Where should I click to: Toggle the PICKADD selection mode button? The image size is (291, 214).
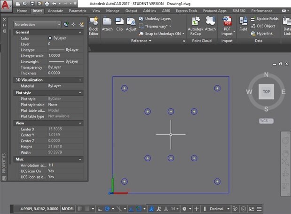66,24
